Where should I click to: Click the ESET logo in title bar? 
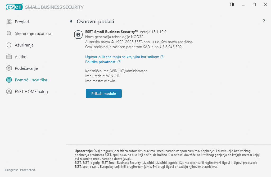pos(14,7)
